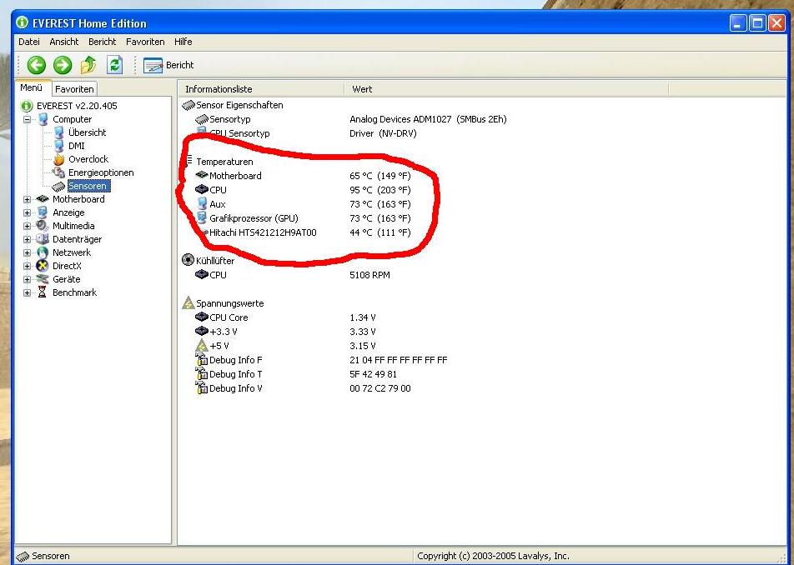Viewport: 794px width, 565px height.
Task: Open the Bericht menu in the menu bar
Action: [102, 42]
